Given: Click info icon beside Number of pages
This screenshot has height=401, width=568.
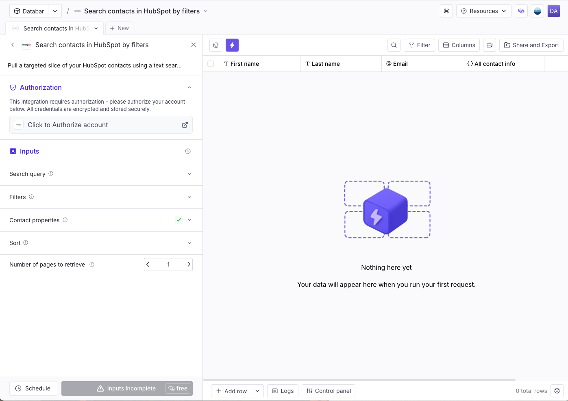Looking at the screenshot, I should point(92,264).
